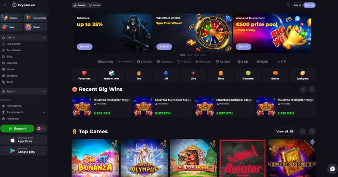Click the search magnifier icon
The width and height of the screenshot is (338, 177).
288,5
